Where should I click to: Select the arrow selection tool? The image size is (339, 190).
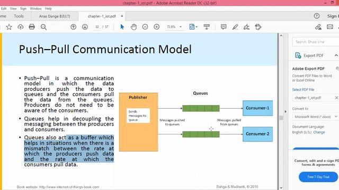pyautogui.click(x=122, y=27)
